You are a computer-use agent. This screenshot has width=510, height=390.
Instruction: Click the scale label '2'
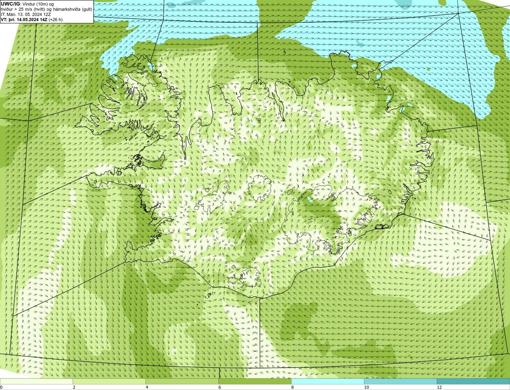74,387
